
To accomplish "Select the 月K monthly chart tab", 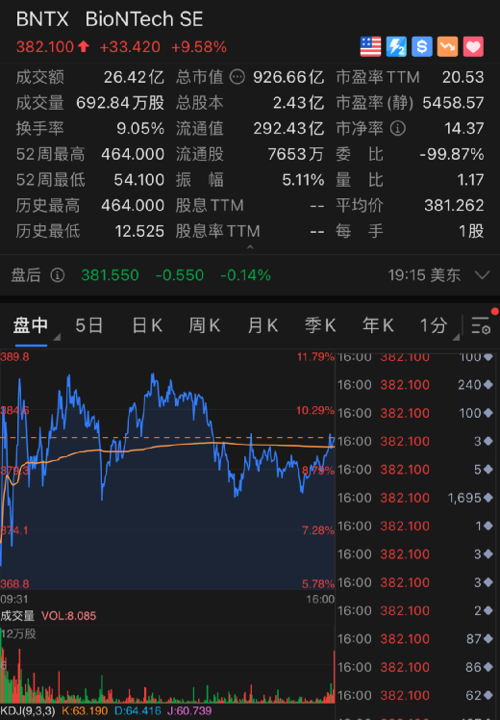I will coord(262,325).
